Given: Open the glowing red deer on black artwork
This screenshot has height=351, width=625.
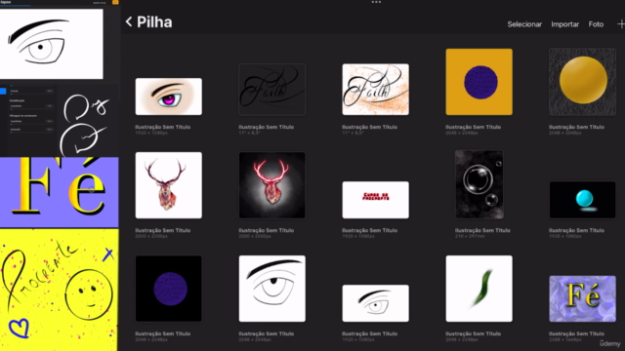Looking at the screenshot, I should point(271,185).
